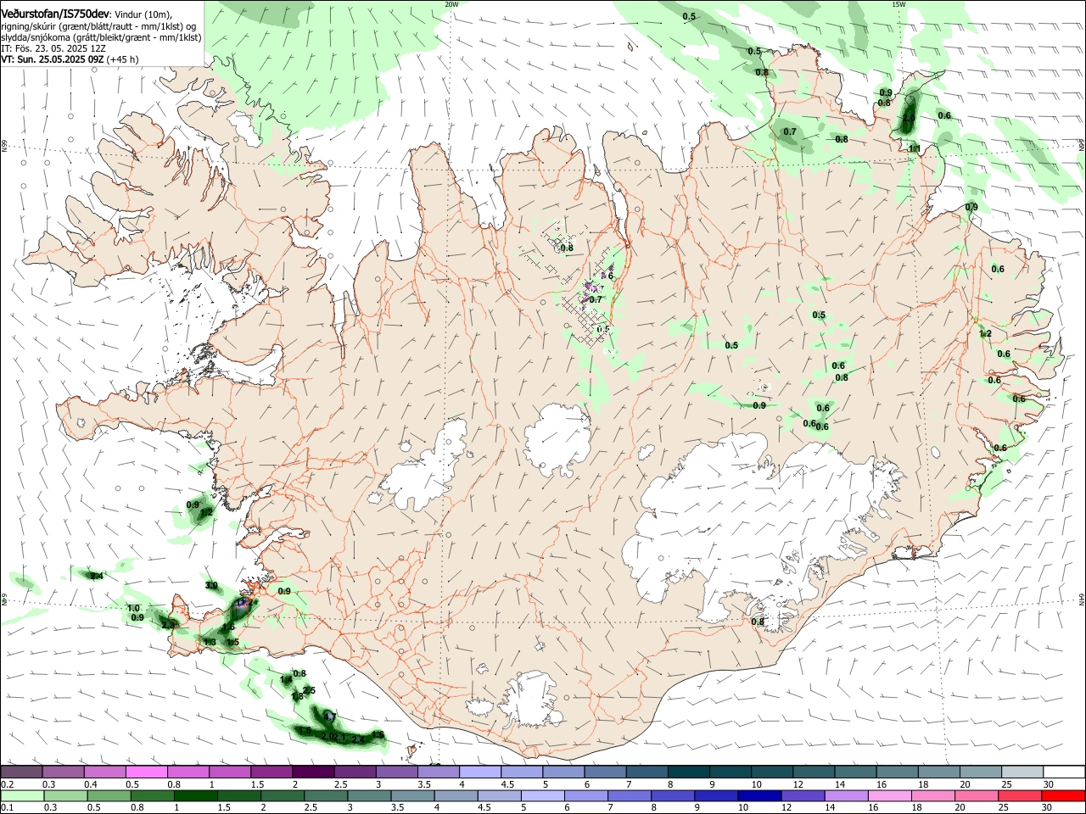Screen dimensions: 1086x814
Task: Click the 15W longitude label
Action: click(x=898, y=4)
